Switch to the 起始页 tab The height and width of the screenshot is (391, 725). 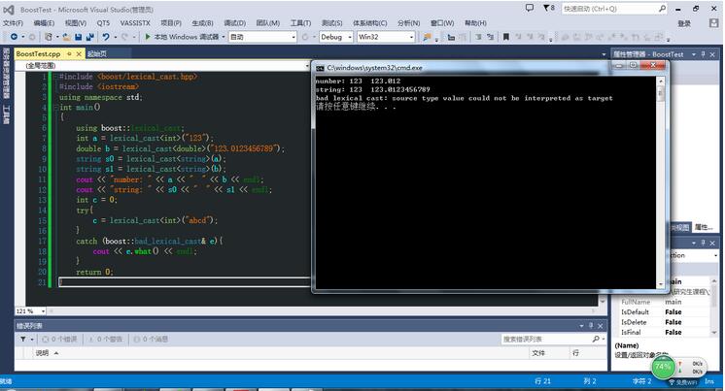97,54
